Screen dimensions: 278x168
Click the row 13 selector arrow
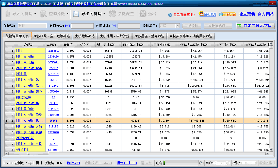click(x=7, y=121)
